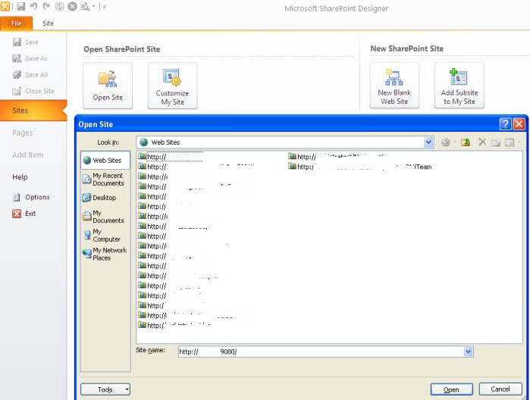Select the first http:// site with dotted outline
The width and height of the screenshot is (530, 400).
click(x=171, y=157)
